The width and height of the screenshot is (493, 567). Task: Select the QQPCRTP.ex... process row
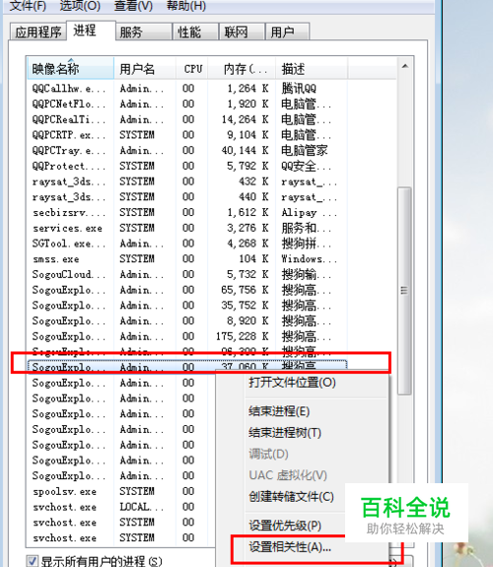pyautogui.click(x=187, y=135)
